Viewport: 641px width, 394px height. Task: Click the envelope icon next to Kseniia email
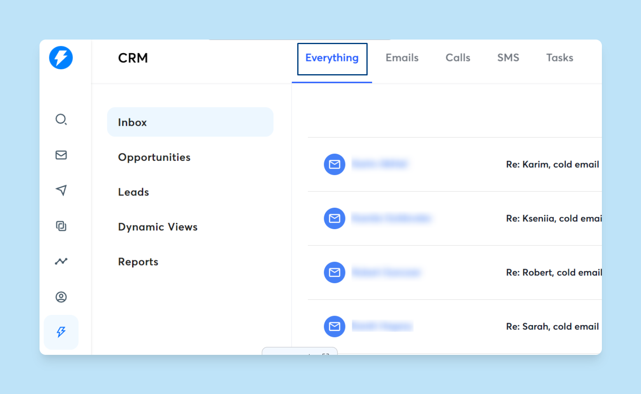pyautogui.click(x=334, y=218)
